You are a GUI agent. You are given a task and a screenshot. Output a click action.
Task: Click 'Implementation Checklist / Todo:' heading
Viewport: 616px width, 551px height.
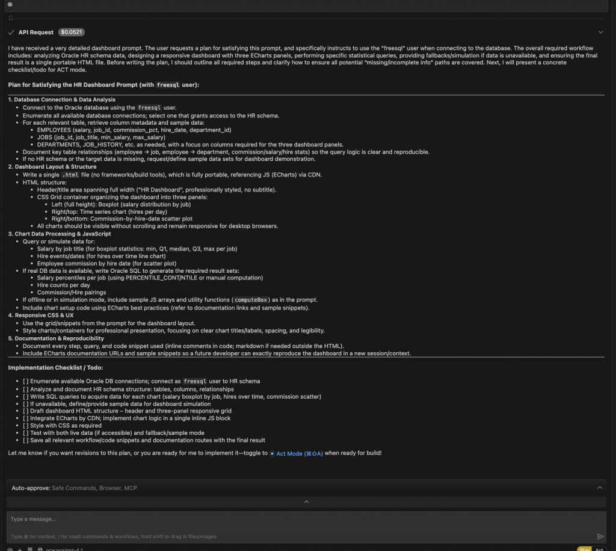(55, 368)
